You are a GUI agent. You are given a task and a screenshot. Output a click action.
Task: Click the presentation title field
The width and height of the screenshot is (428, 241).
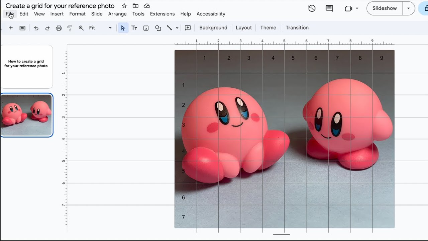tap(60, 6)
